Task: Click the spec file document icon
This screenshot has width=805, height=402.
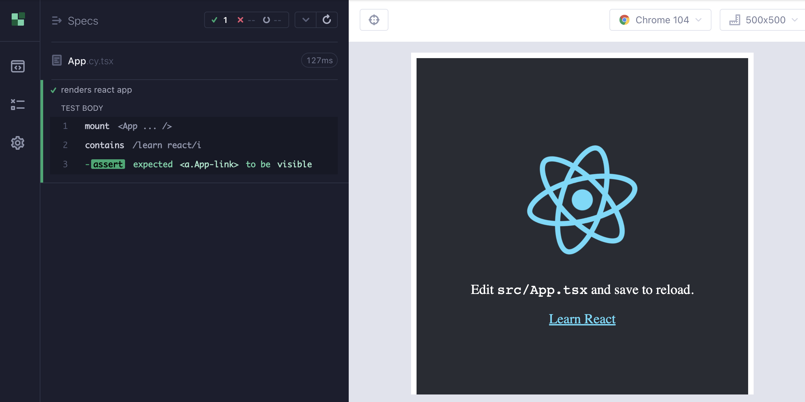Action: coord(57,61)
